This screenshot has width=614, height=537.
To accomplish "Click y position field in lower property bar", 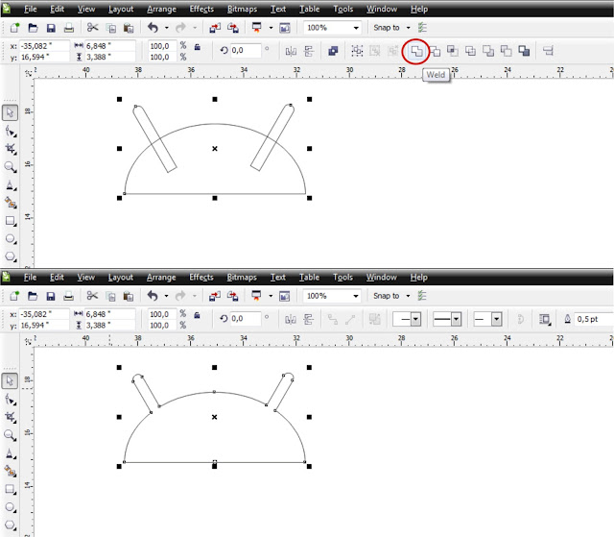I will coord(44,326).
